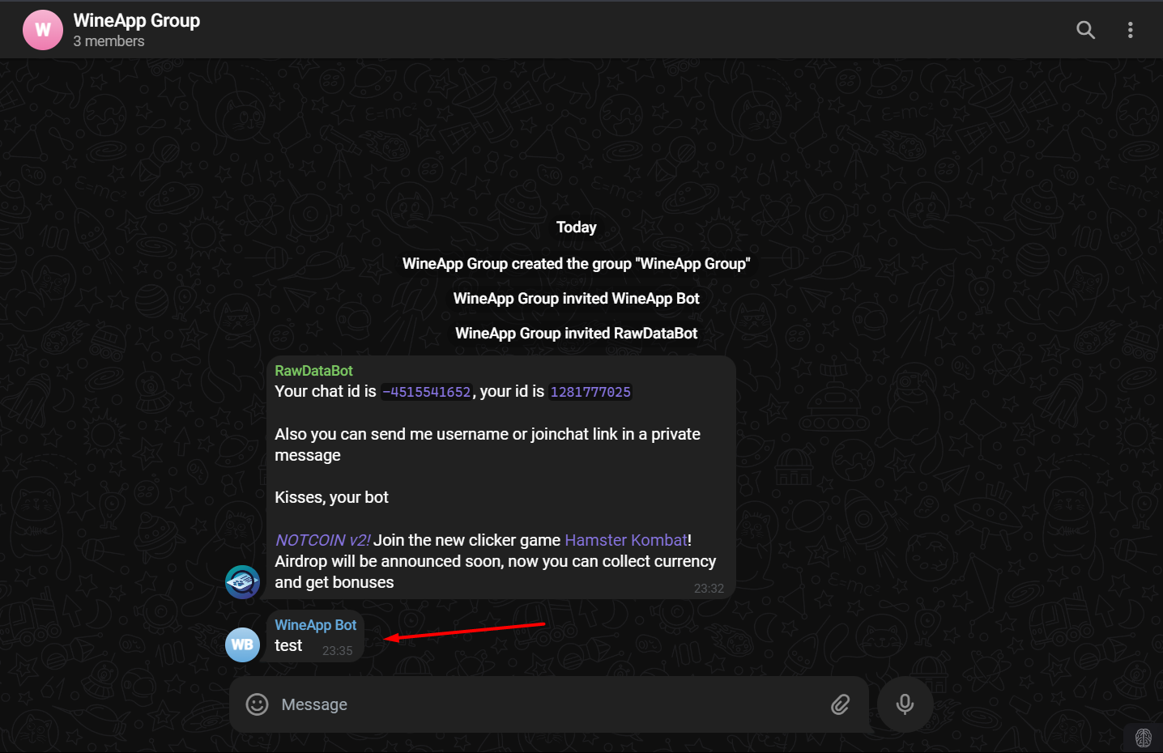The height and width of the screenshot is (753, 1163).
Task: Follow the NOTCOIN v2! link
Action: (x=322, y=540)
